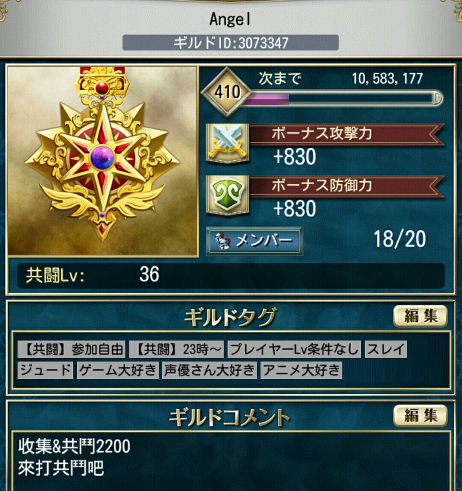This screenshot has height=491, width=462.
Task: Click the 共闘Lv: 36 bar
Action: click(231, 275)
